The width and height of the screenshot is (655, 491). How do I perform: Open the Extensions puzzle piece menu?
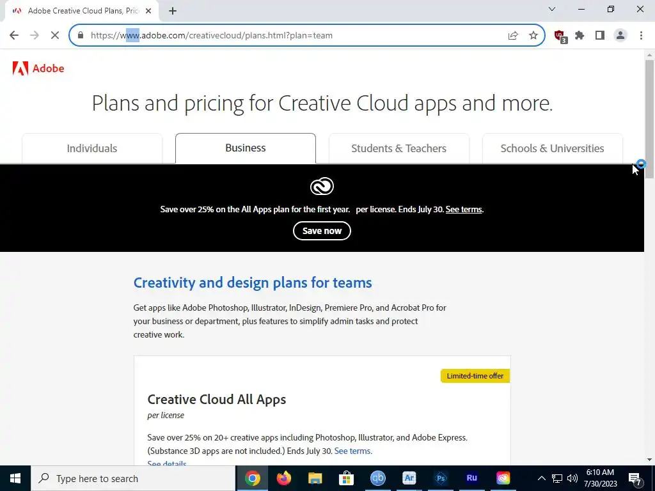pos(580,36)
